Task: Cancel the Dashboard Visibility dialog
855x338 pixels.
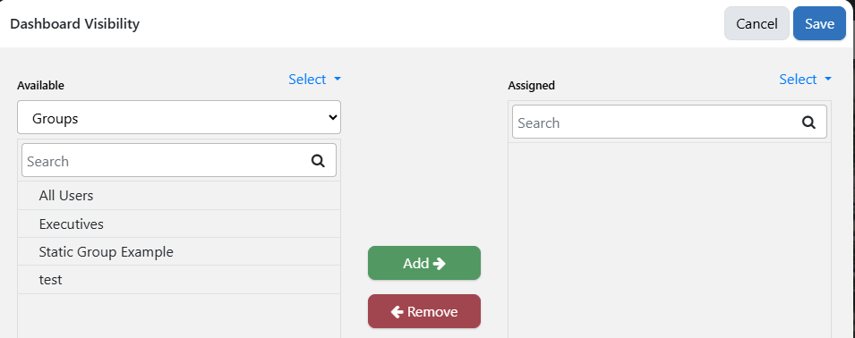Action: pos(757,23)
